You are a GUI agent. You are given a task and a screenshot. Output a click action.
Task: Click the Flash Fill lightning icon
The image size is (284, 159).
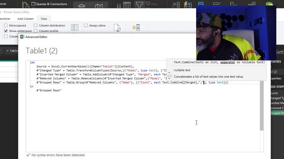[x=188, y=5]
